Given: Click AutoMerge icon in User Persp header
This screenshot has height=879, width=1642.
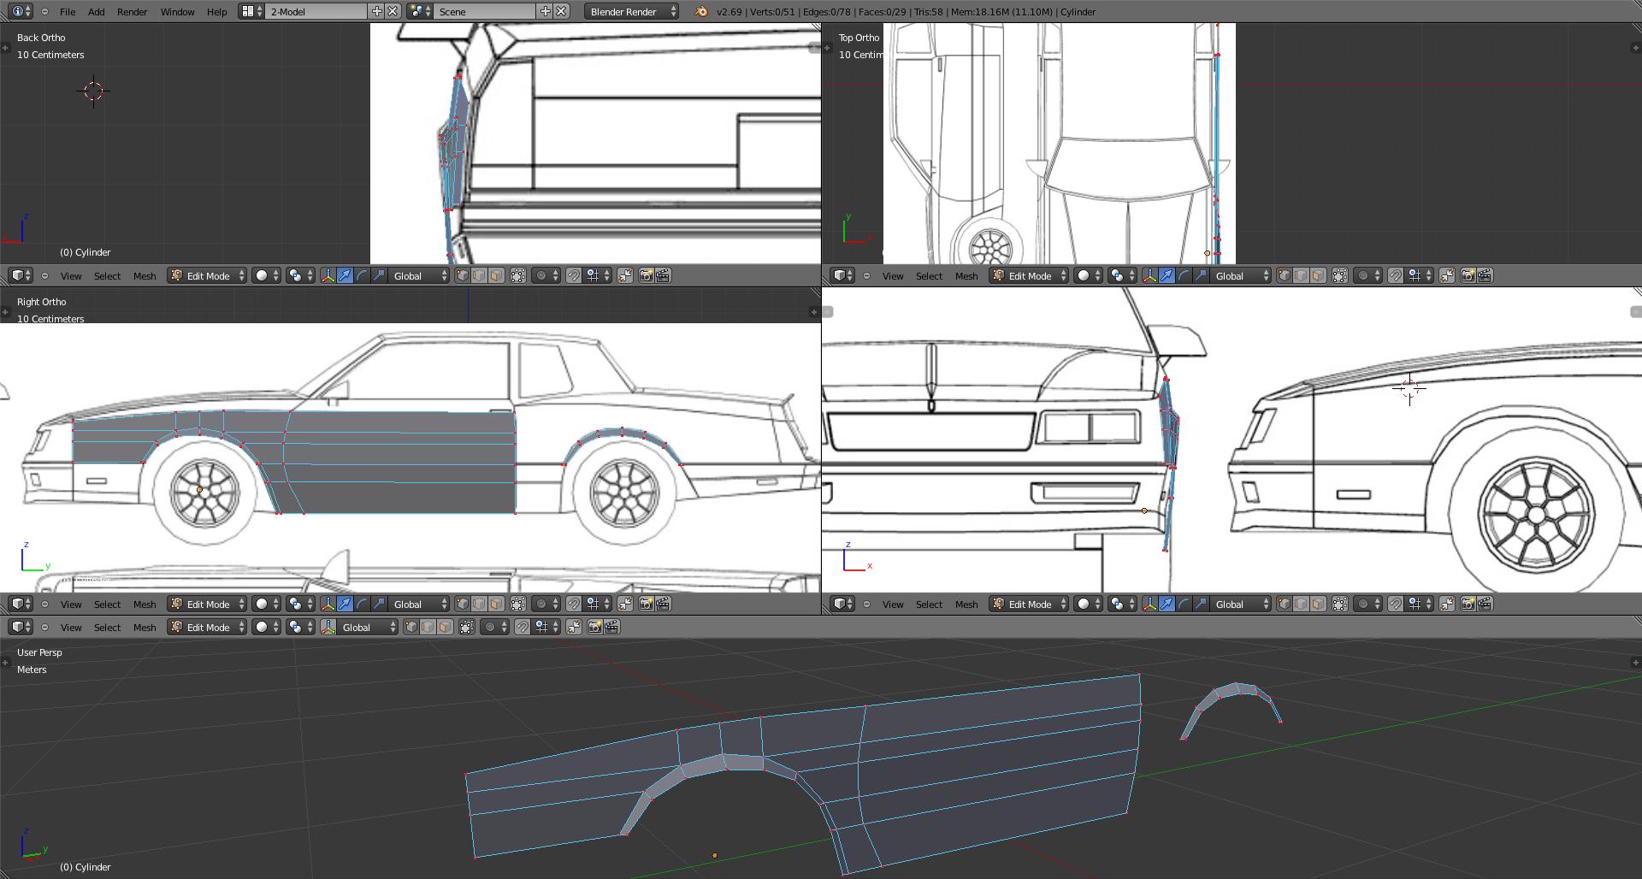Looking at the screenshot, I should tap(574, 627).
